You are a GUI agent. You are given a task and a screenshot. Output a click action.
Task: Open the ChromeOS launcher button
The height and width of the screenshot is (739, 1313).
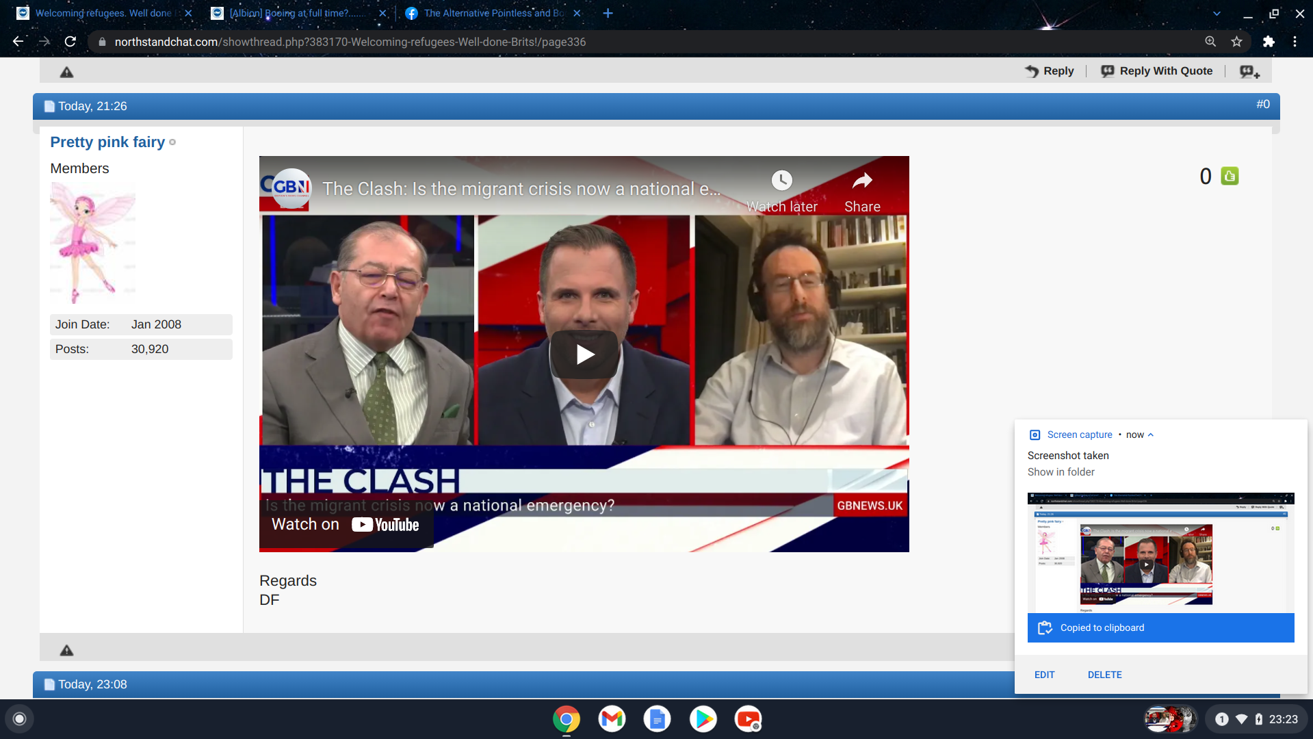click(20, 718)
